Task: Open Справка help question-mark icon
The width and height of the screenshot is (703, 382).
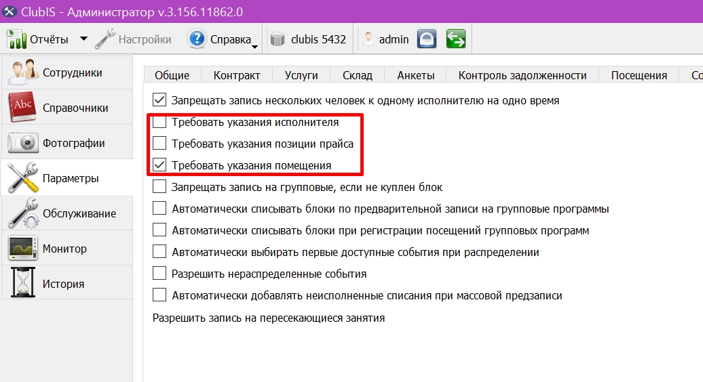Action: pyautogui.click(x=197, y=39)
